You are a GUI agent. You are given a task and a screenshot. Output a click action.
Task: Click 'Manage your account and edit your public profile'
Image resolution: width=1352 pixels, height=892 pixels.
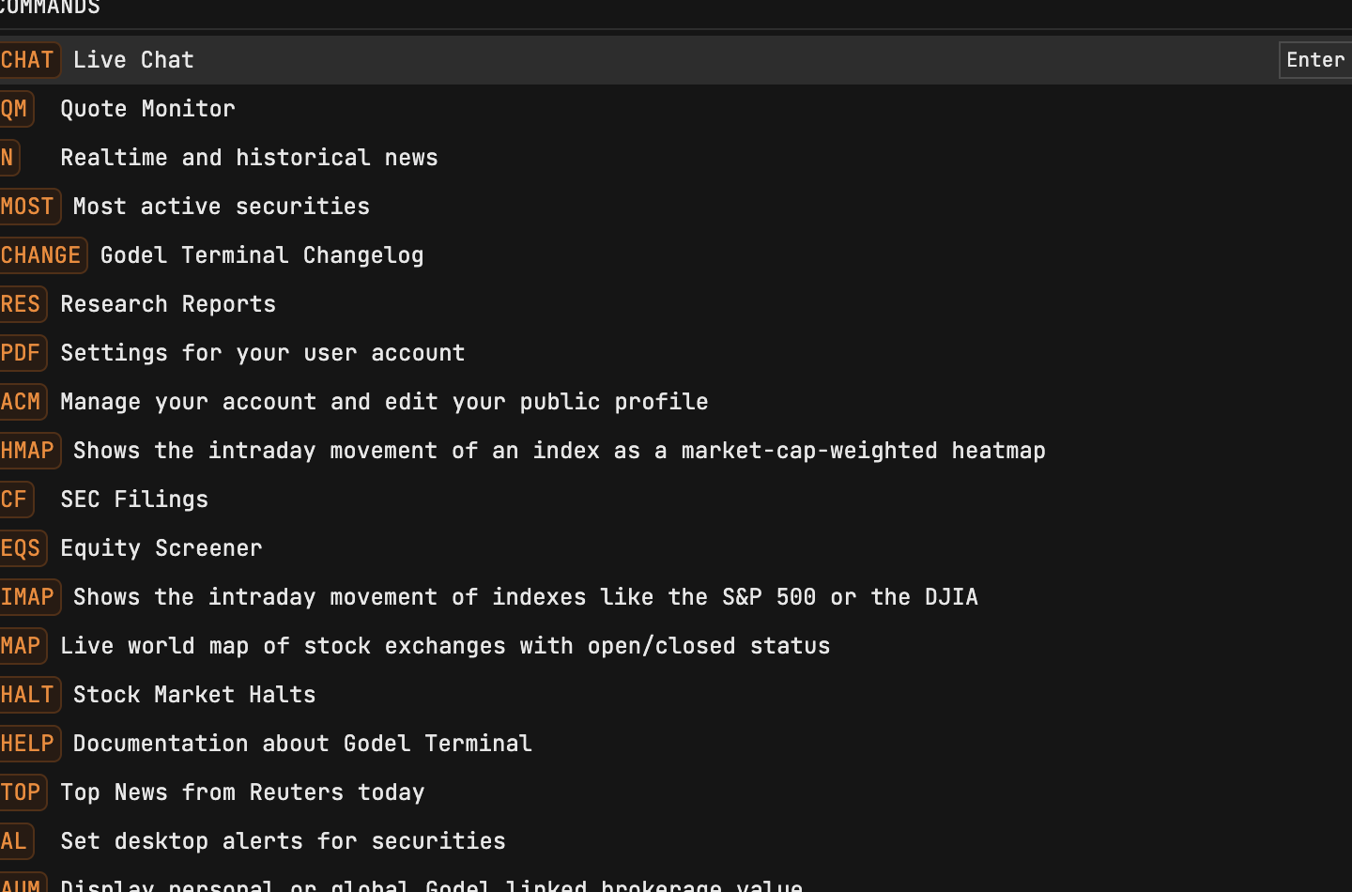pyautogui.click(x=384, y=402)
